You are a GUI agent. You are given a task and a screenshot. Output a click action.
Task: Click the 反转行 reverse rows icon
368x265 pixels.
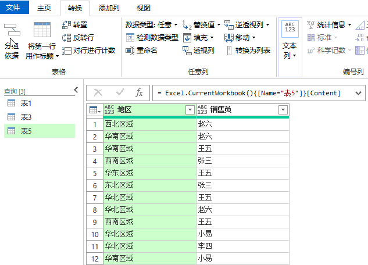[66, 38]
